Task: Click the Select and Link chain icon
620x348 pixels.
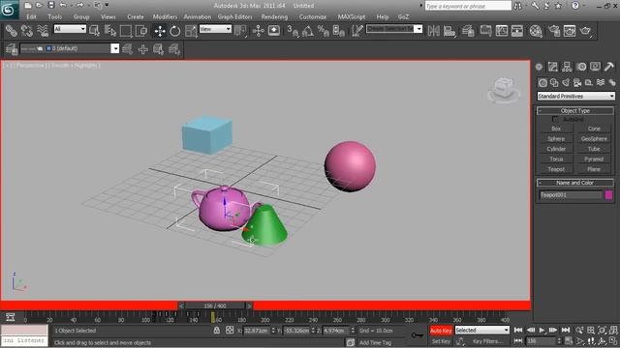Action: coord(11,30)
